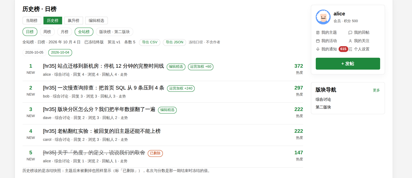Open 走势 trend for the 热度定义 post
Image resolution: width=412 pixels, height=178 pixels.
(x=124, y=161)
